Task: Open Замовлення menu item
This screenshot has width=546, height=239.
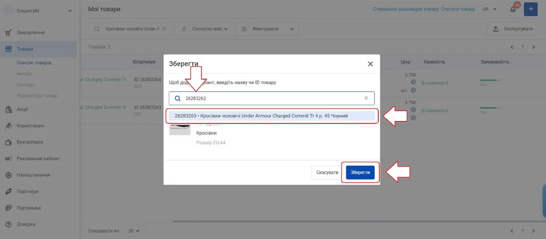Action: click(30, 32)
